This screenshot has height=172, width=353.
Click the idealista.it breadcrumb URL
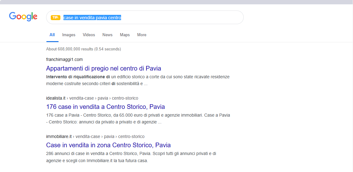(x=92, y=98)
